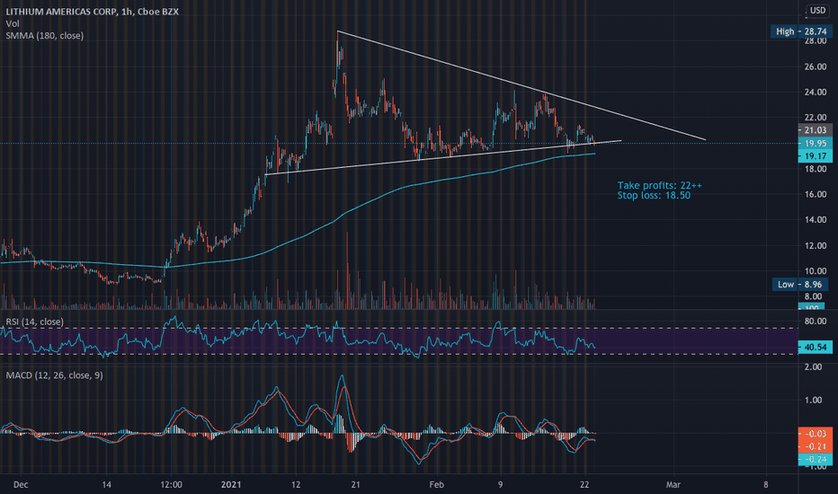Click the -0.03 MACD histogram value tag
Screen dimensions: 838x494
(815, 434)
